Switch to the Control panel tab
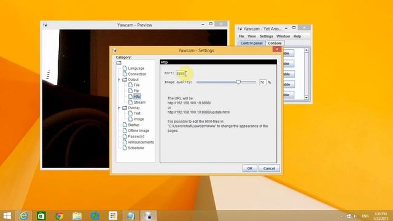This screenshot has height=221, width=393. coord(251,43)
